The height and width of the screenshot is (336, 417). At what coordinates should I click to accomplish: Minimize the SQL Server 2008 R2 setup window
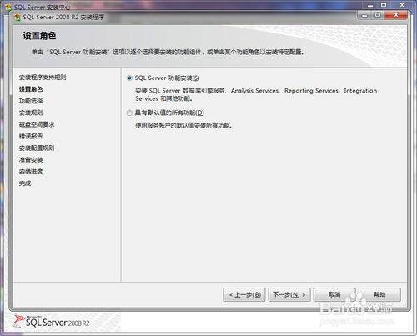coord(364,15)
